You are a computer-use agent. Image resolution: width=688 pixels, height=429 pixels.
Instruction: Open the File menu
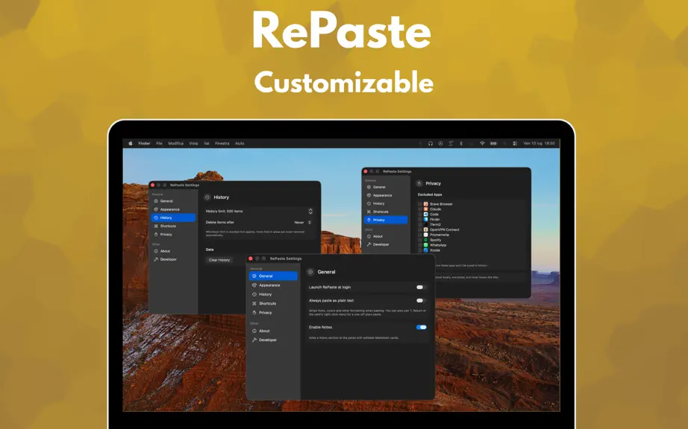(159, 143)
